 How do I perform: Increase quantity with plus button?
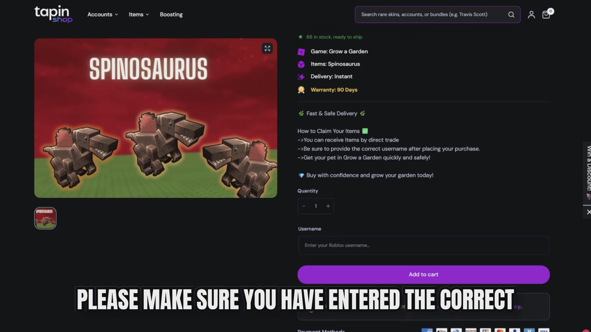click(x=328, y=206)
